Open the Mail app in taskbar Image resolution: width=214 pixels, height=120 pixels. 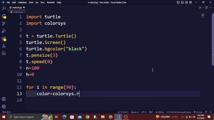coord(80,117)
